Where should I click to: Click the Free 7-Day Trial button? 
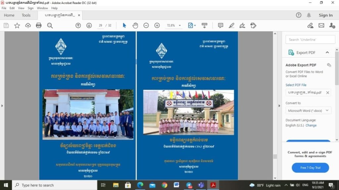point(310,168)
